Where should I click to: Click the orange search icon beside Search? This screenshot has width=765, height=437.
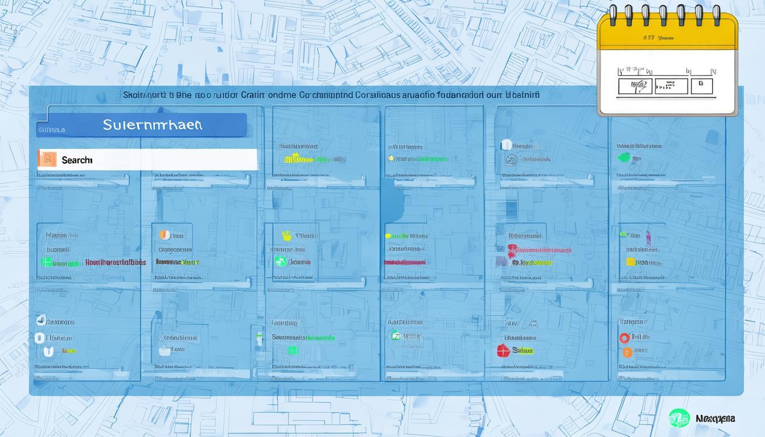pos(47,159)
